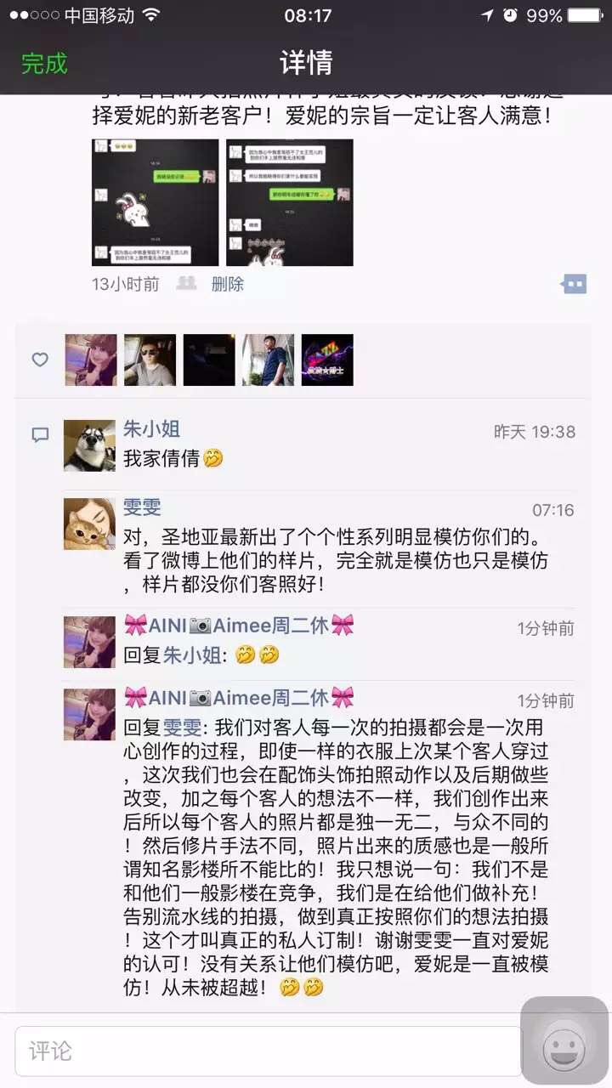The image size is (612, 1088).
Task: Tap the 完成 button
Action: [44, 63]
